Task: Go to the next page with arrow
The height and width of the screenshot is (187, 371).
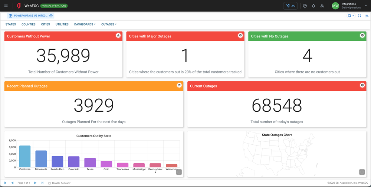Action: click(35, 183)
